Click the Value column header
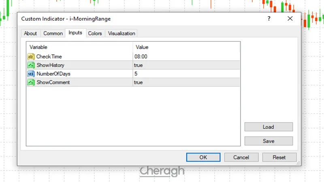This screenshot has height=182, width=324. coord(186,47)
